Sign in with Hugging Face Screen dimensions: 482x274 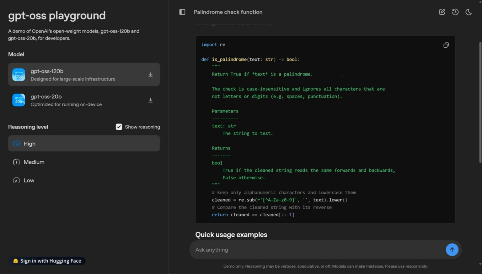tap(47, 261)
